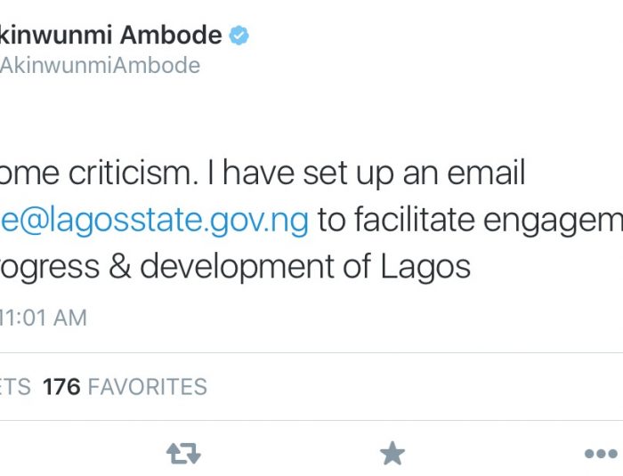Open the lagosstate.gov.ng email link

(x=154, y=221)
